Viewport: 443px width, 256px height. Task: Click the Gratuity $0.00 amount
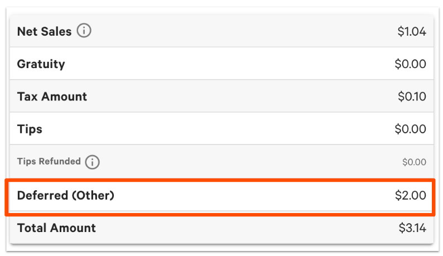pos(410,64)
